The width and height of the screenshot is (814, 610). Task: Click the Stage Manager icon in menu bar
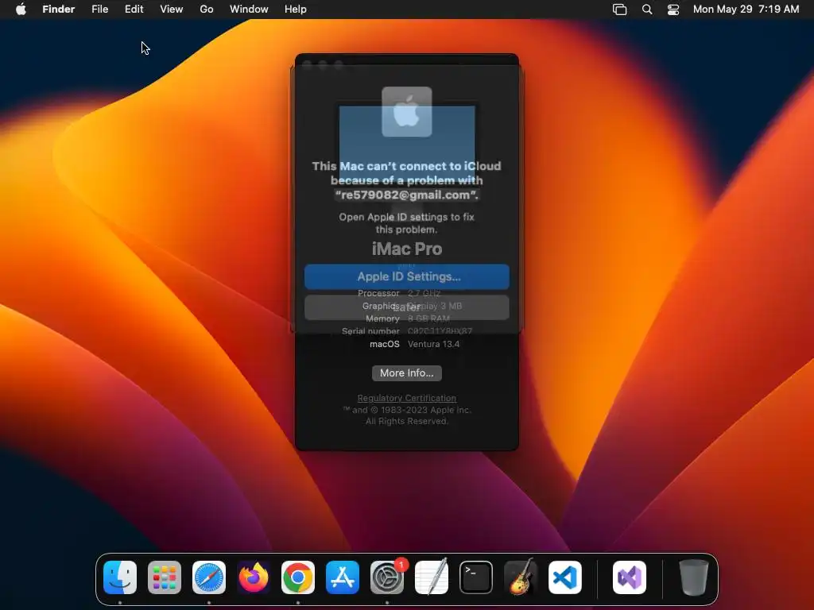pos(620,10)
